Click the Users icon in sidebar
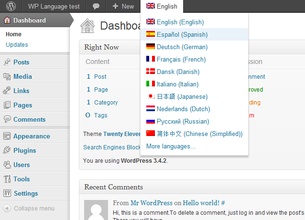 [x=7, y=165]
